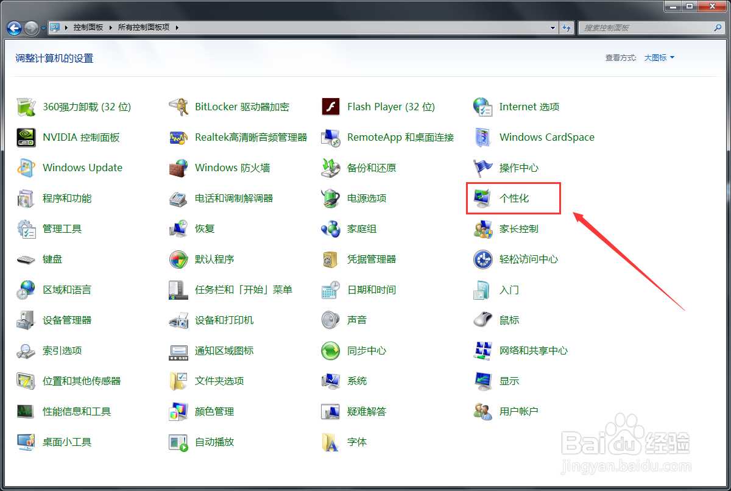Click the 字体 link

pyautogui.click(x=357, y=442)
